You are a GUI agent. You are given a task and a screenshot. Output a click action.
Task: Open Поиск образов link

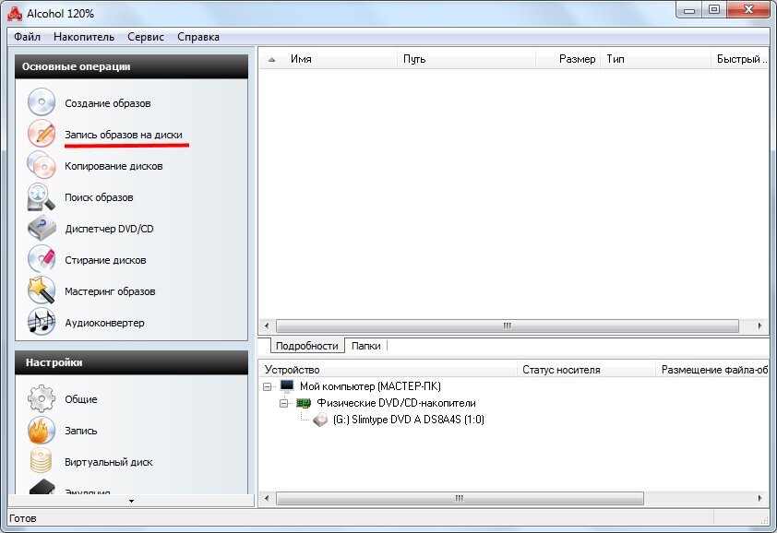pyautogui.click(x=99, y=197)
